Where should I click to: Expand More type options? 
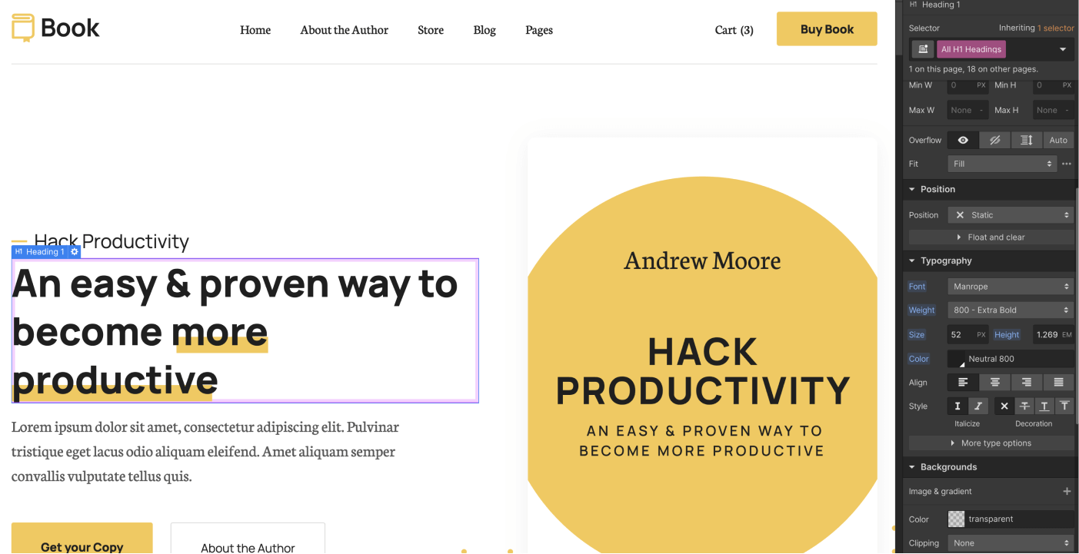[991, 443]
